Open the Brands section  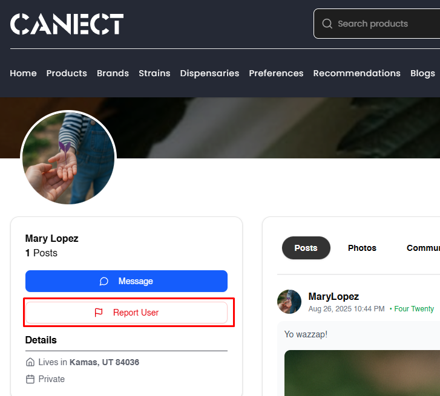tap(113, 73)
